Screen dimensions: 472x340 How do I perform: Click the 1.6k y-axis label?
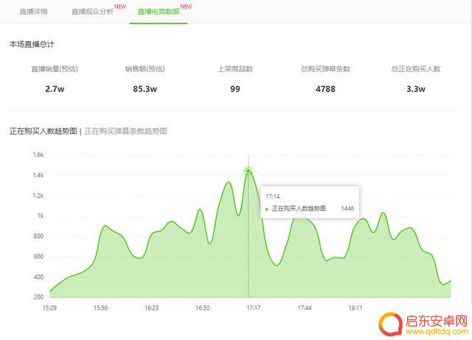(38, 155)
